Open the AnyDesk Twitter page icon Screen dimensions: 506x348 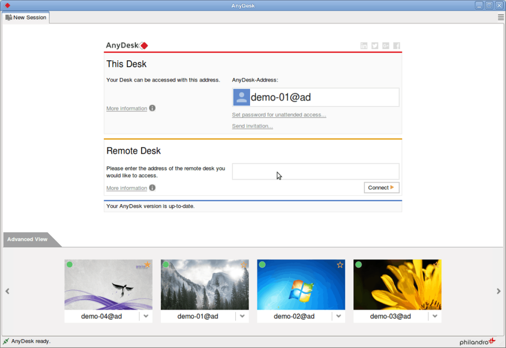[375, 45]
